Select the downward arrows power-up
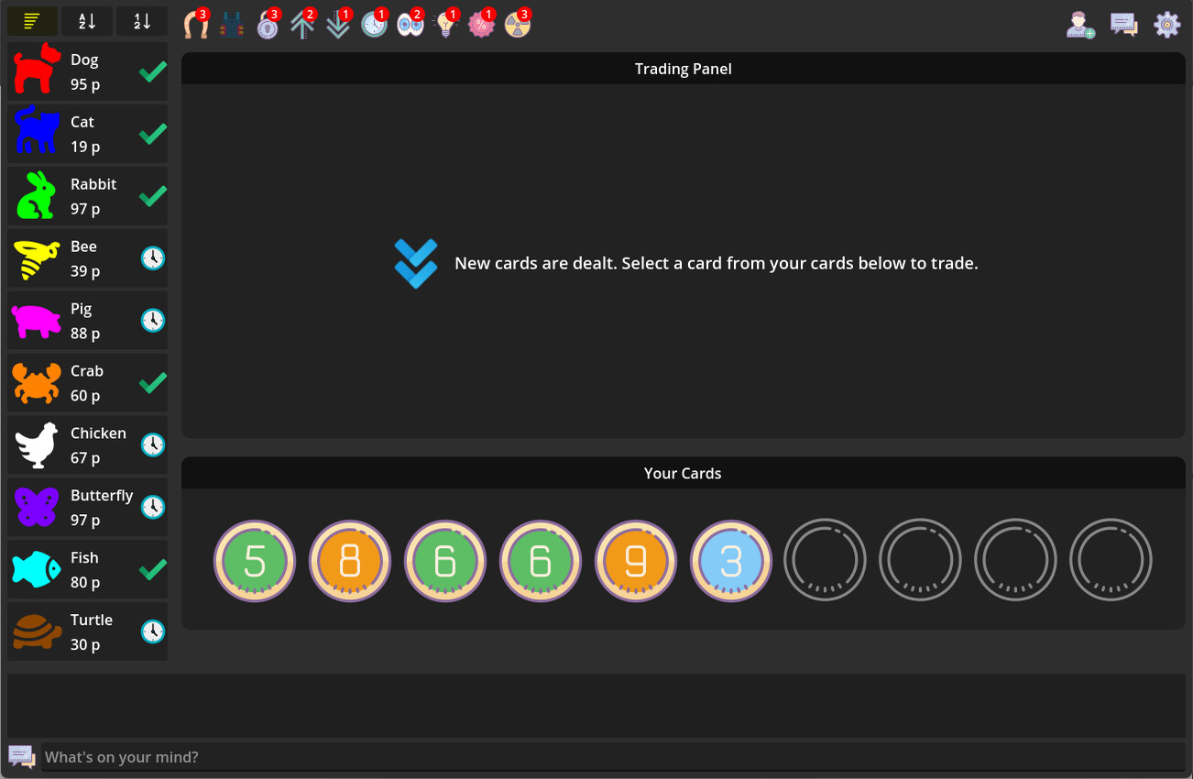Image resolution: width=1193 pixels, height=779 pixels. click(338, 25)
